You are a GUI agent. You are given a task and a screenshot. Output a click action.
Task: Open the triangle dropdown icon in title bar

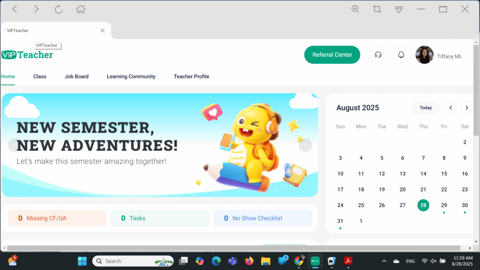tap(399, 10)
